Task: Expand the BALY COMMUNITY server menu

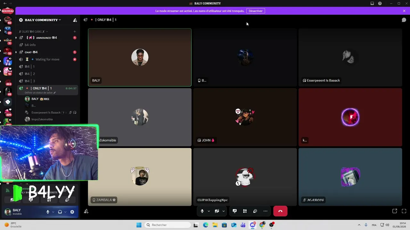Action: pos(43,20)
